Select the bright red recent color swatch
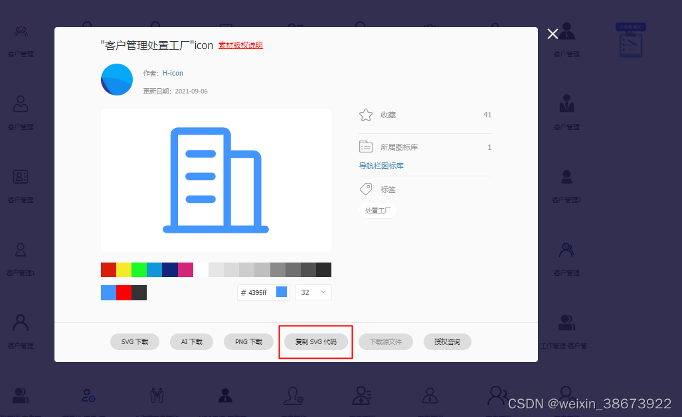Viewport: 682px width, 417px height. tap(124, 293)
